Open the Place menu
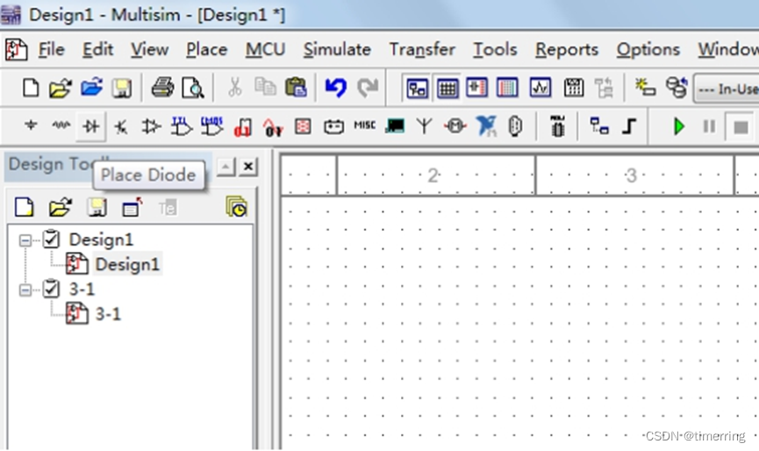Screen dimensions: 759x451 [x=207, y=49]
